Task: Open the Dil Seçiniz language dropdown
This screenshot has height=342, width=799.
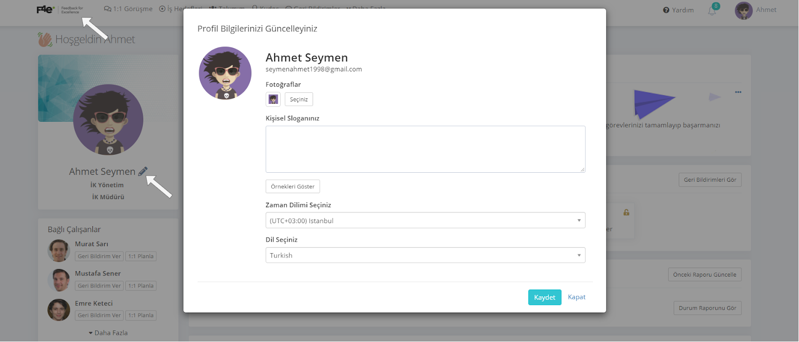Action: click(x=425, y=255)
